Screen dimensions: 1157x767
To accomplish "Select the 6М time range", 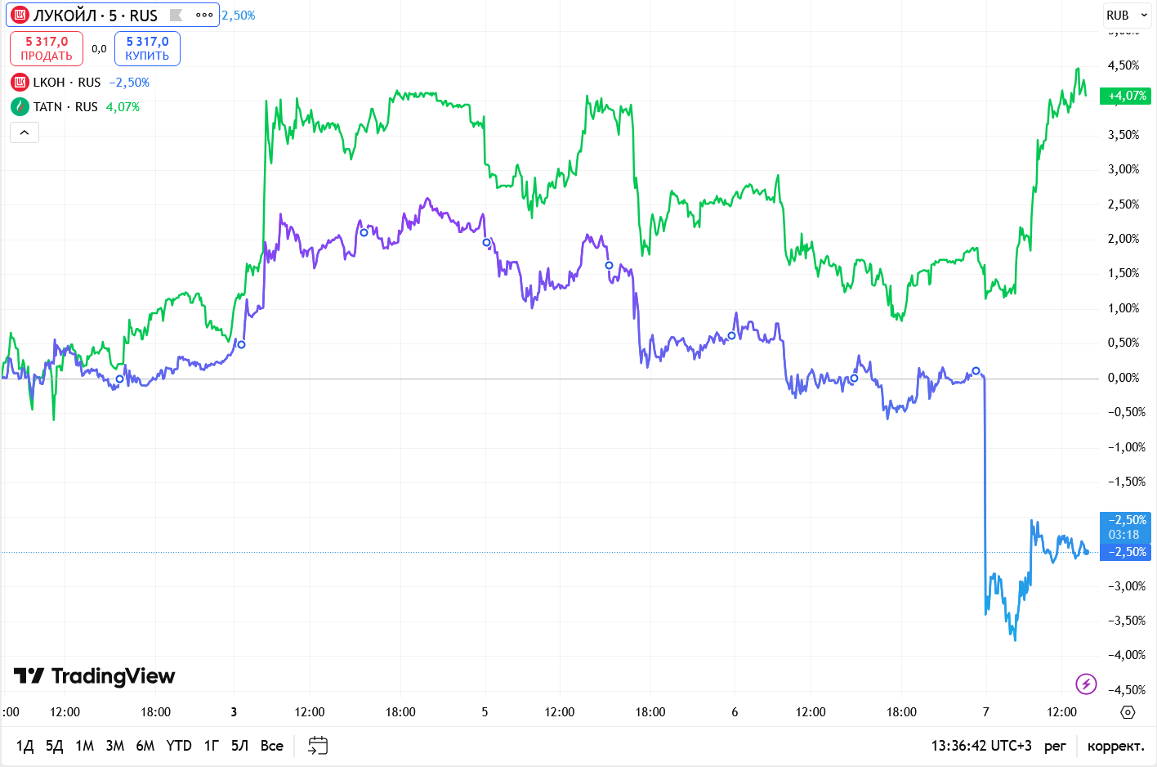I will (145, 746).
